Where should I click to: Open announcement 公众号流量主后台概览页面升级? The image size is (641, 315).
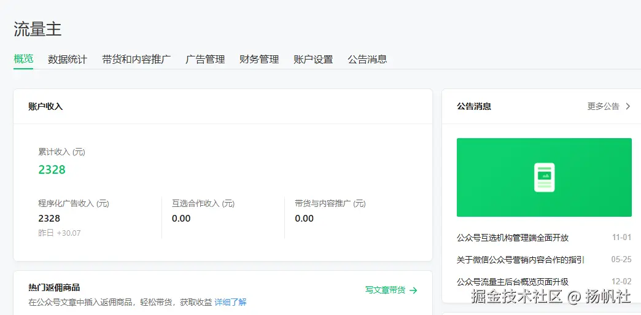[x=513, y=281]
